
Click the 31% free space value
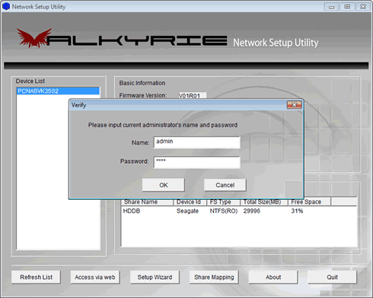click(297, 211)
